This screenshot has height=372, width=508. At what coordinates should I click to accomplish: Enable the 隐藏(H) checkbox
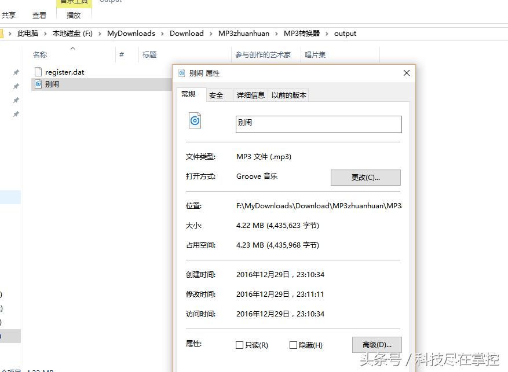(x=293, y=344)
